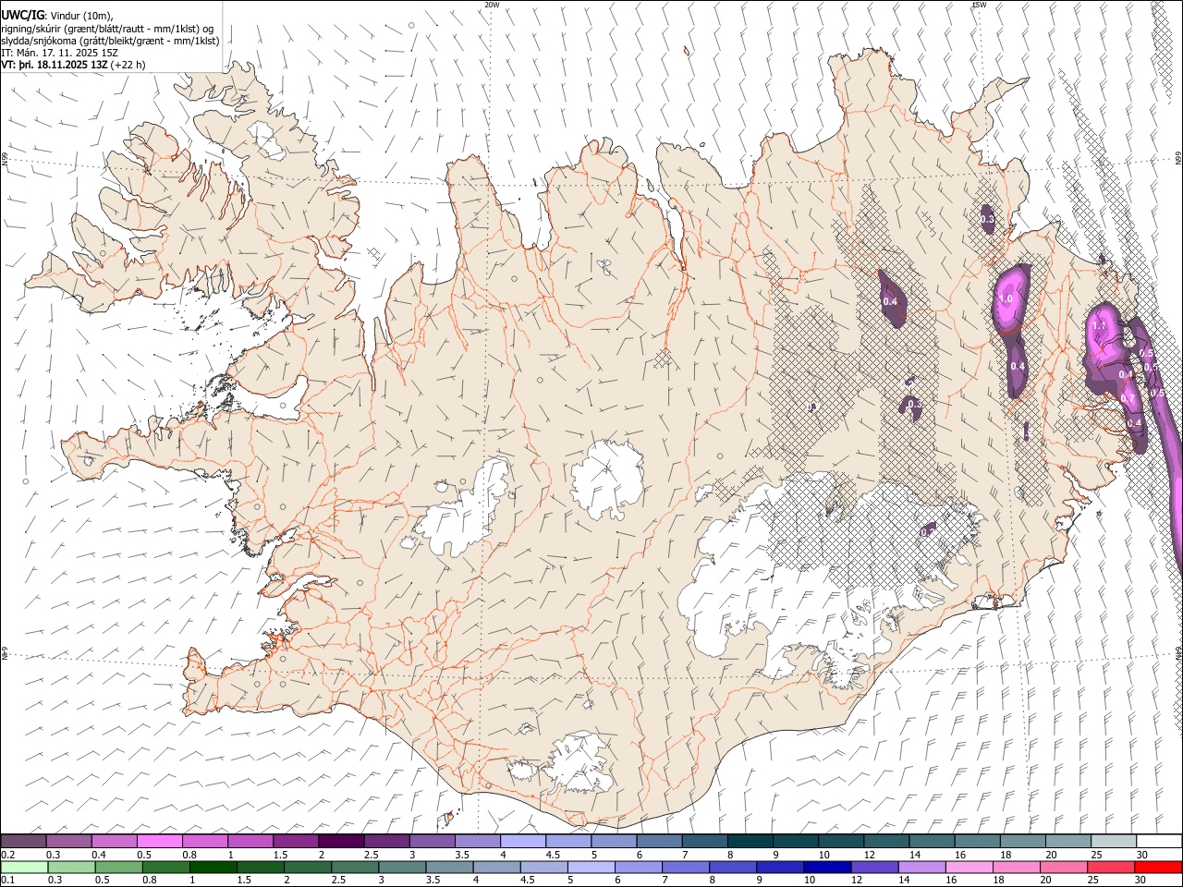Viewport: 1183px width, 887px height.
Task: Pick the pink rain swatch at 18
Action: pos(1017,867)
